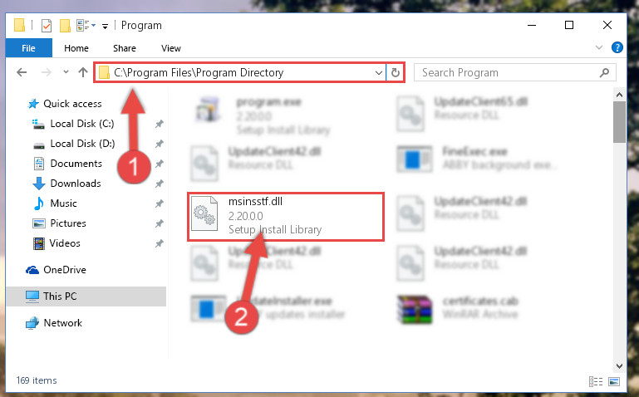
Task: Toggle pin next to Downloads
Action: (159, 184)
